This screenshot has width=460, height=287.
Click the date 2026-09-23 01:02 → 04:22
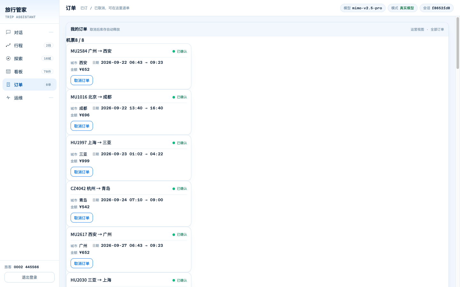(x=132, y=154)
